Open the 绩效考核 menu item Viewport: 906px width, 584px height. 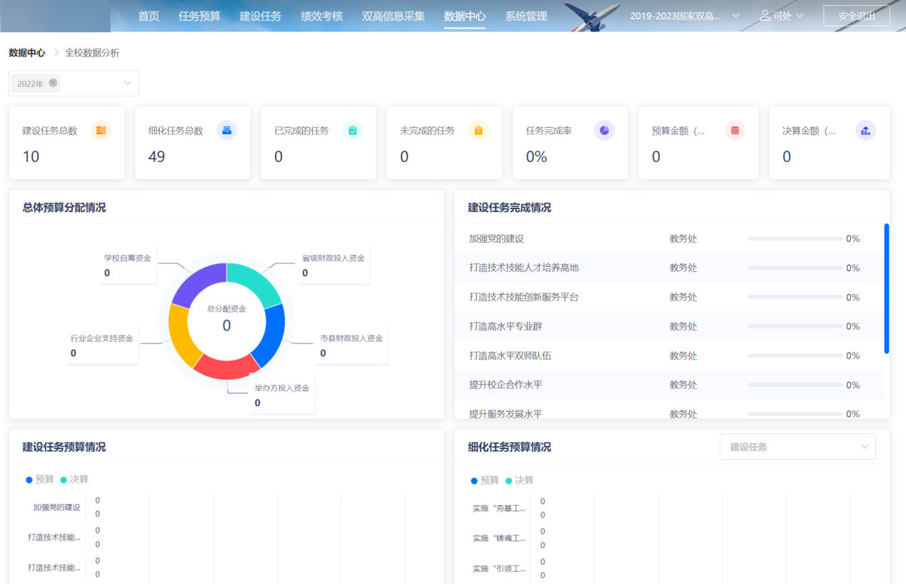pos(321,16)
